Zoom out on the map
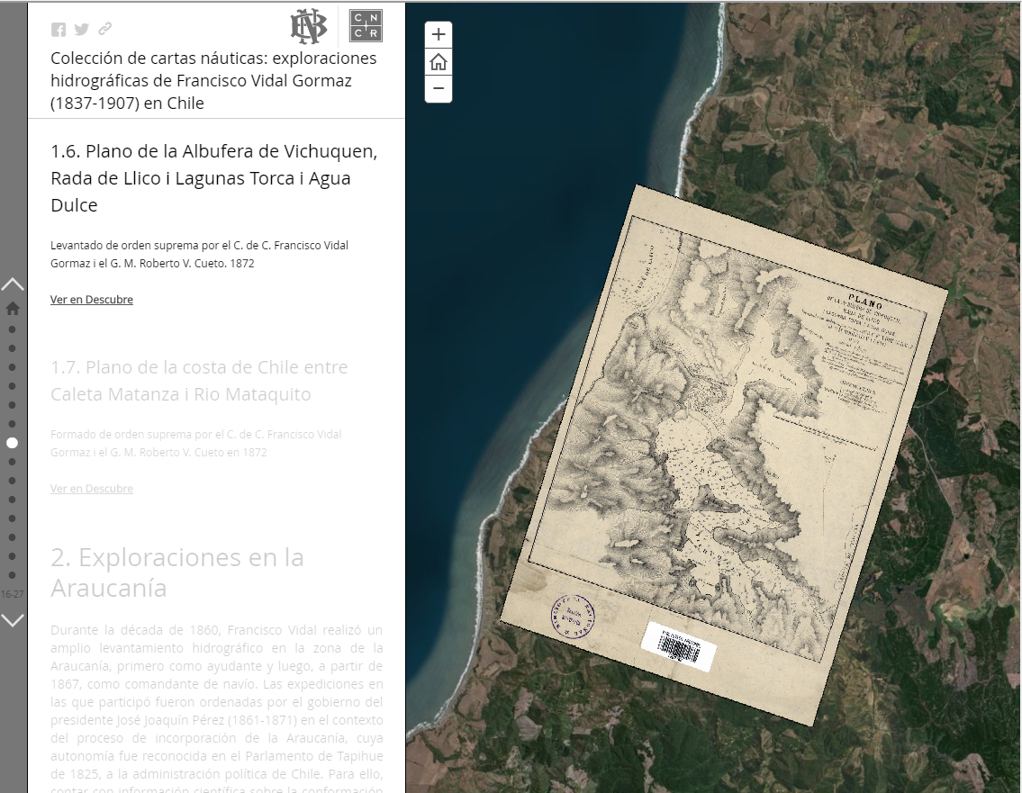The height and width of the screenshot is (793, 1022). 439,88
